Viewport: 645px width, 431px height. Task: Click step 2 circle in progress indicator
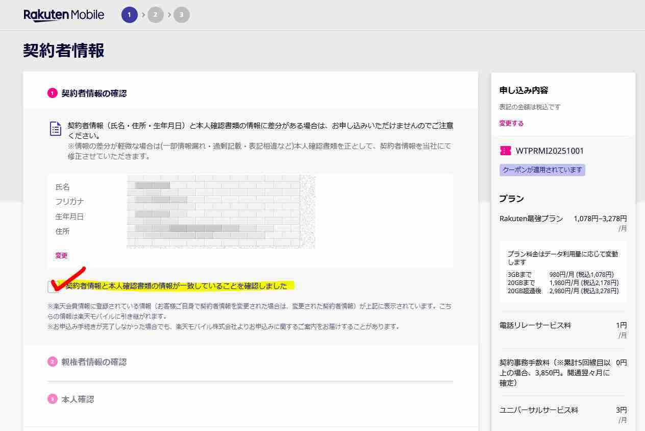(x=156, y=15)
